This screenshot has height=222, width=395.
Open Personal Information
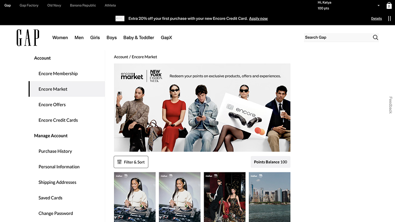coord(59,167)
